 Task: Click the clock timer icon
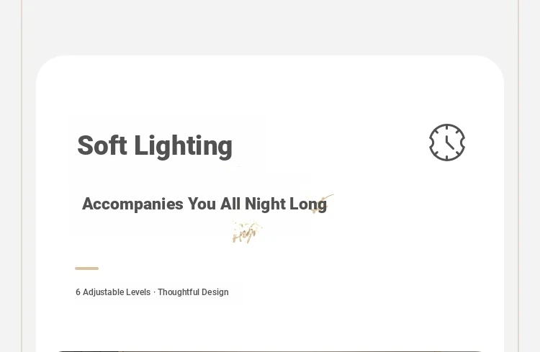pos(447,143)
